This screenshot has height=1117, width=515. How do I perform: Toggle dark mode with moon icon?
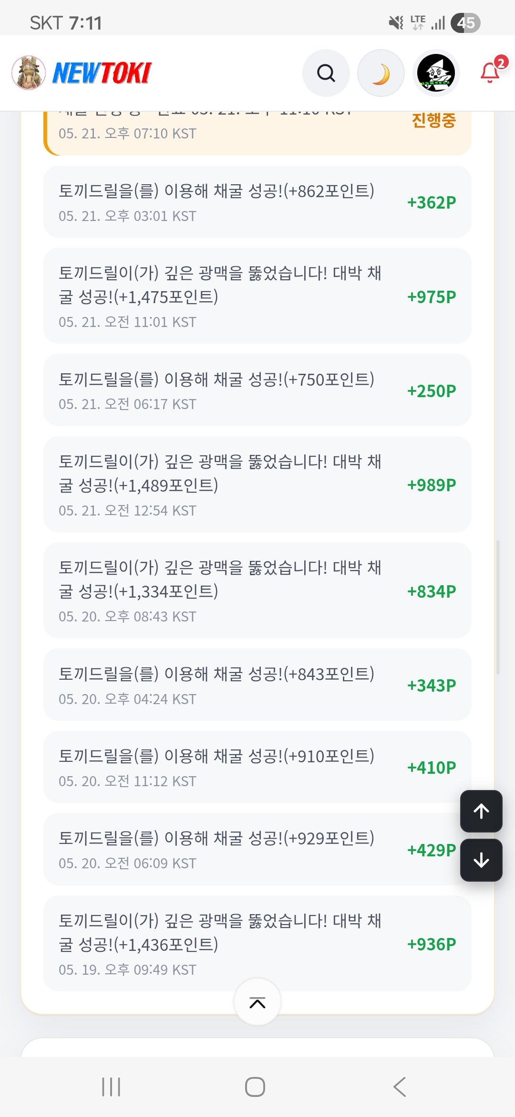point(381,73)
